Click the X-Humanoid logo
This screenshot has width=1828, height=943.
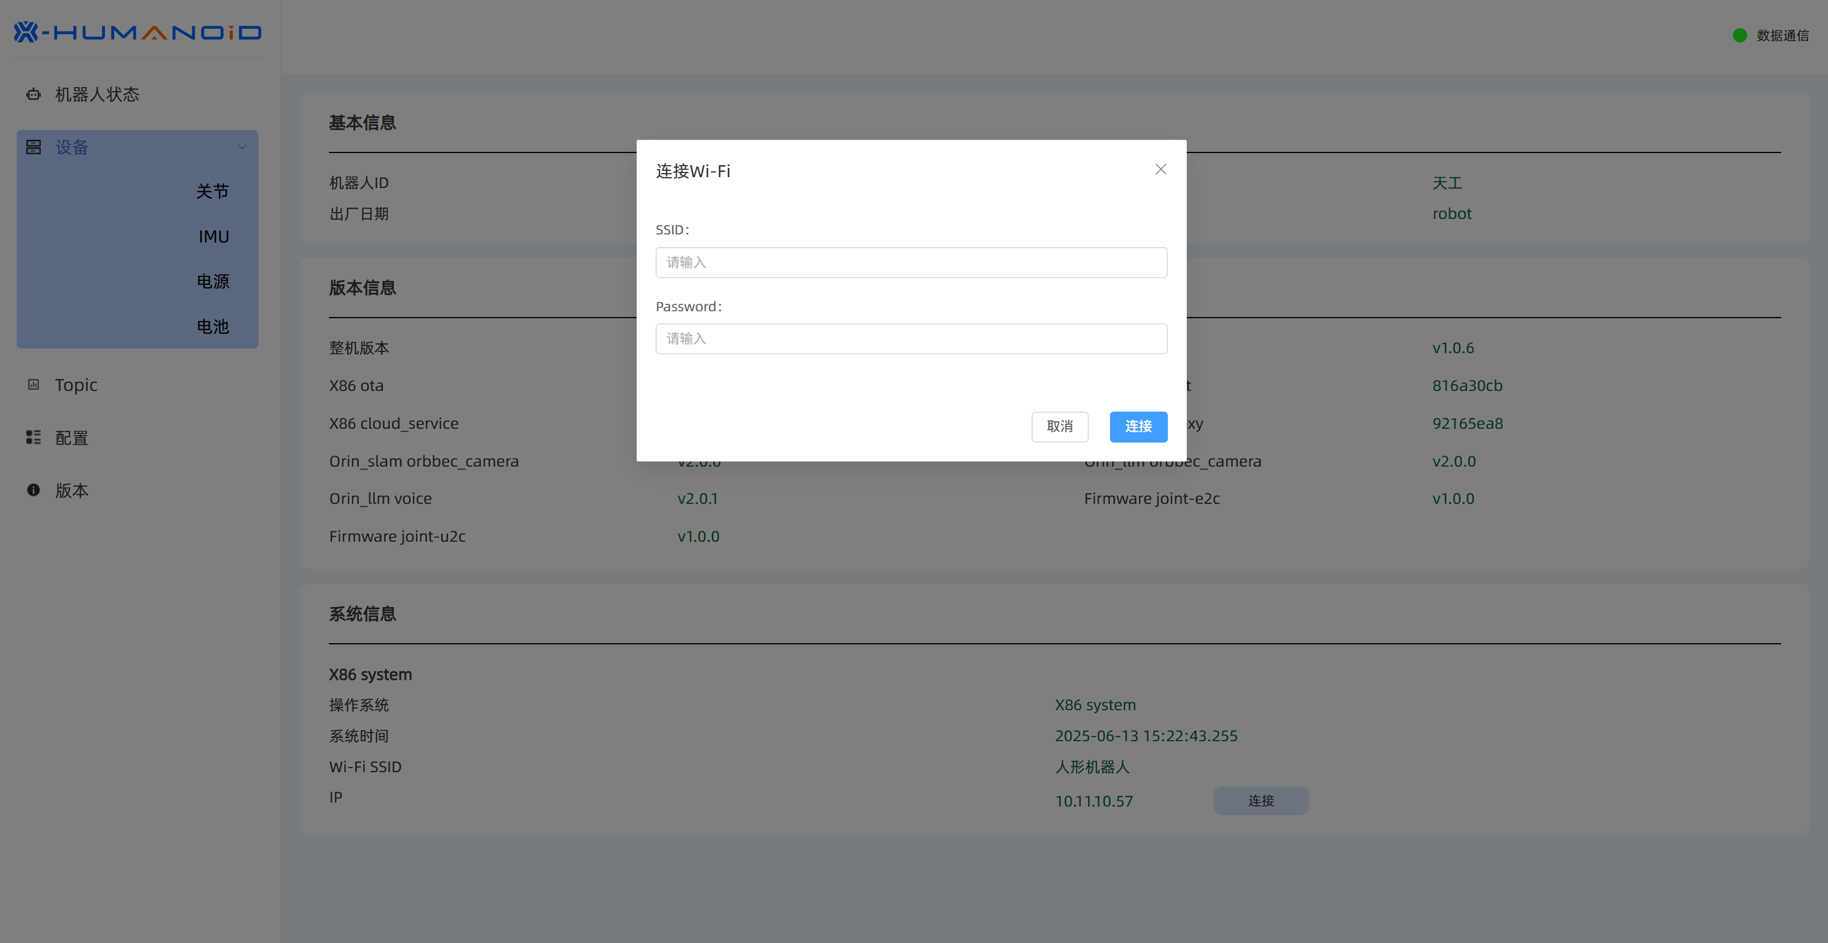click(x=138, y=32)
